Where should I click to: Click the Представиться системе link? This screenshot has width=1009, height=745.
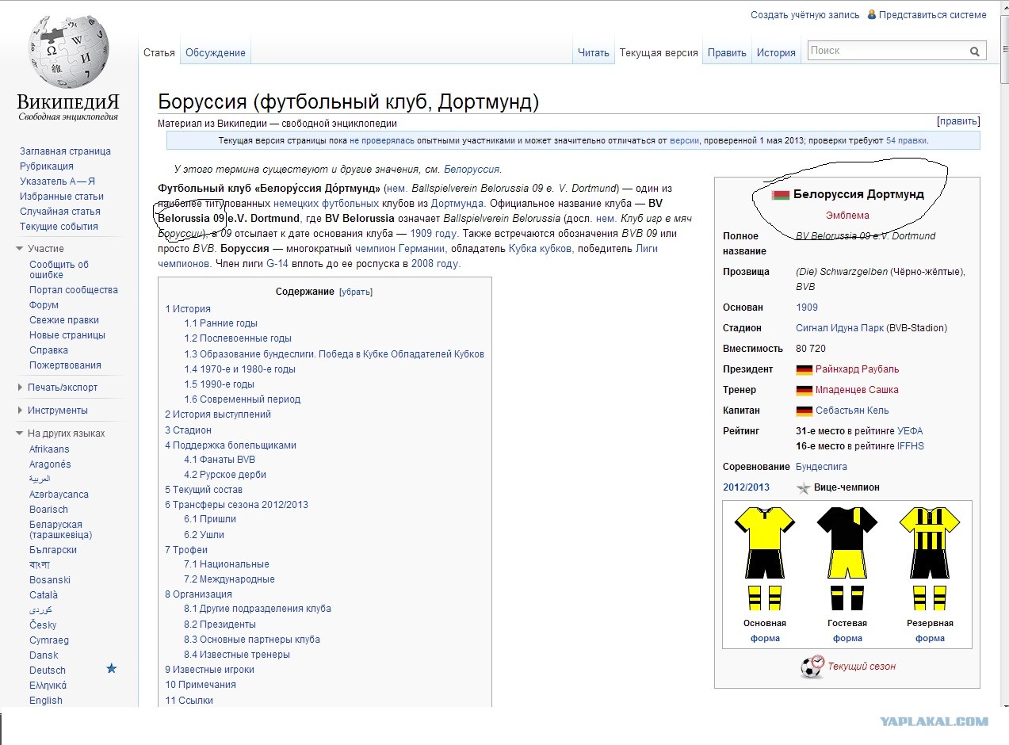pyautogui.click(x=933, y=15)
